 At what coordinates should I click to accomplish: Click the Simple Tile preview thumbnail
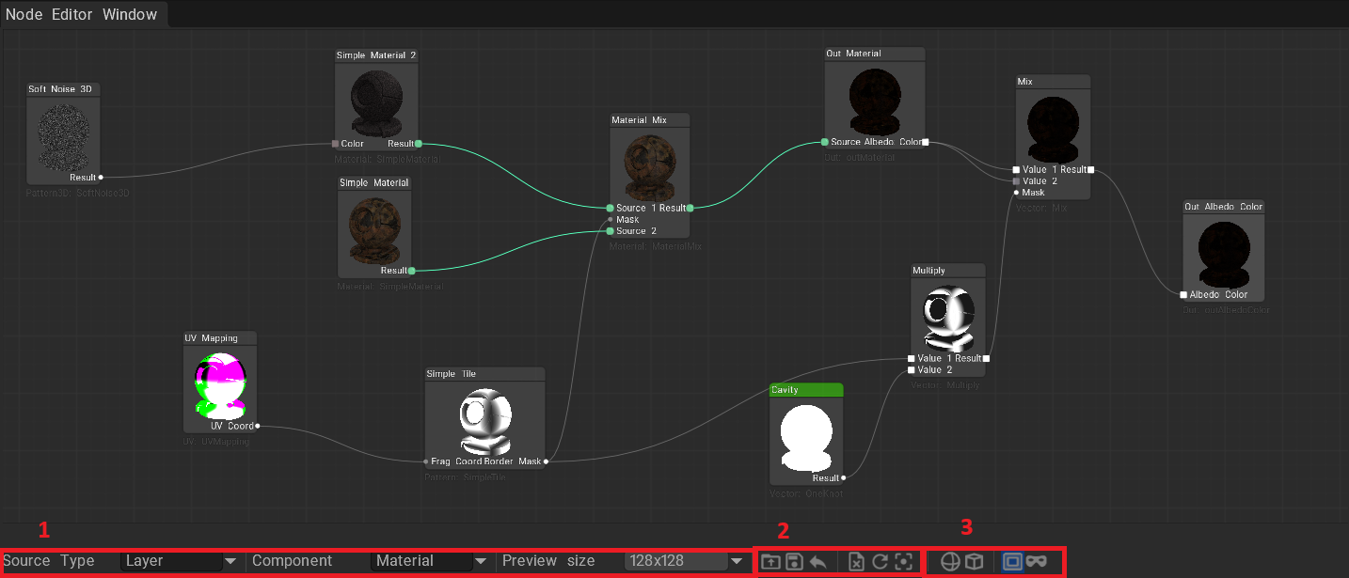click(x=484, y=419)
